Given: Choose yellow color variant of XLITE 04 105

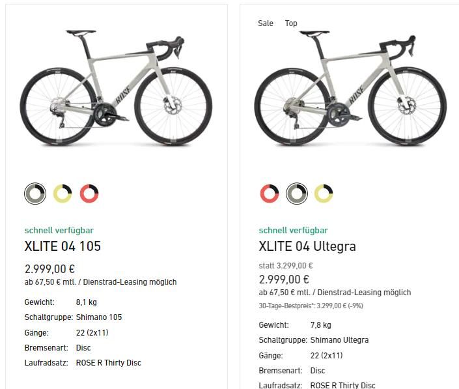Looking at the screenshot, I should click(63, 194).
